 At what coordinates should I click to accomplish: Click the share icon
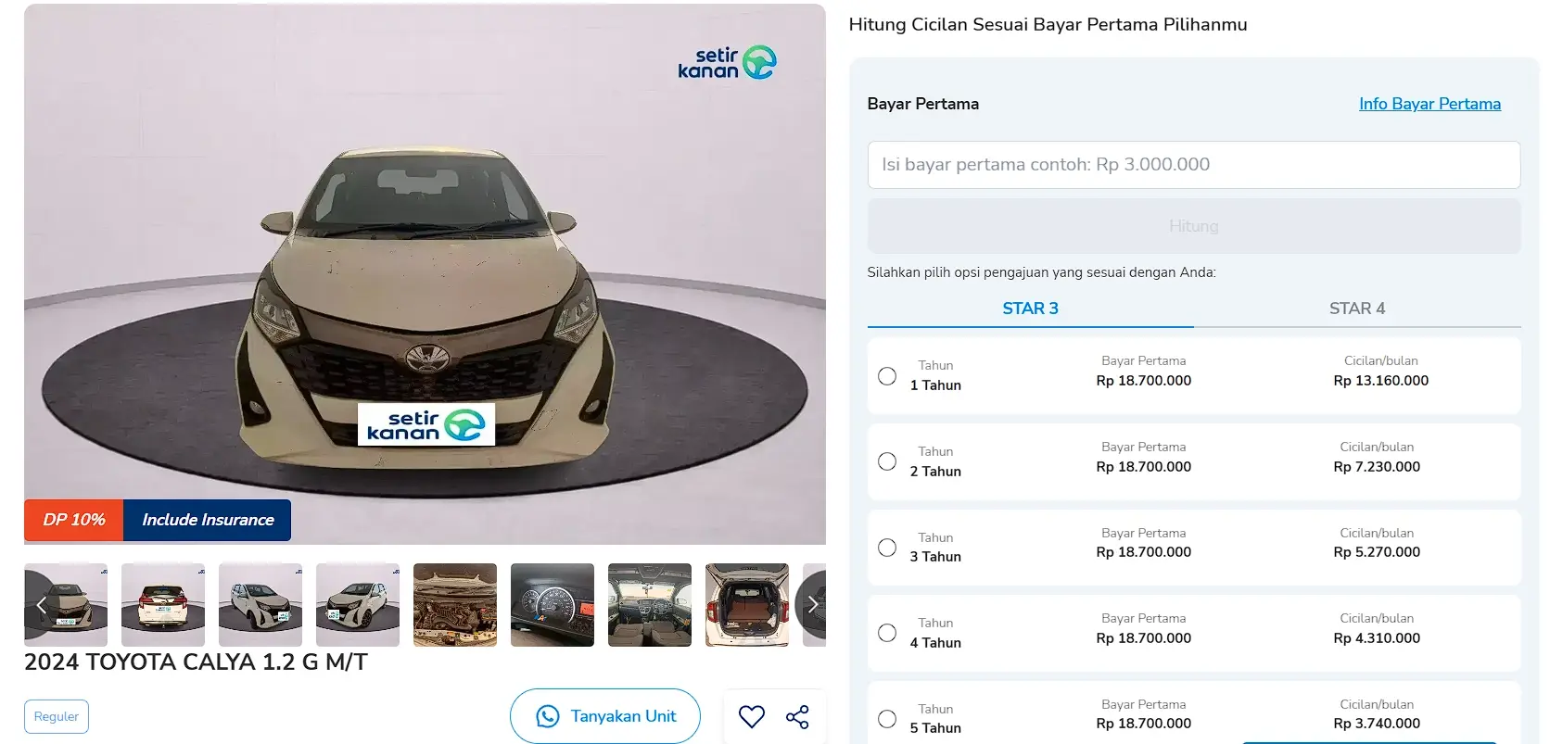pyautogui.click(x=797, y=716)
